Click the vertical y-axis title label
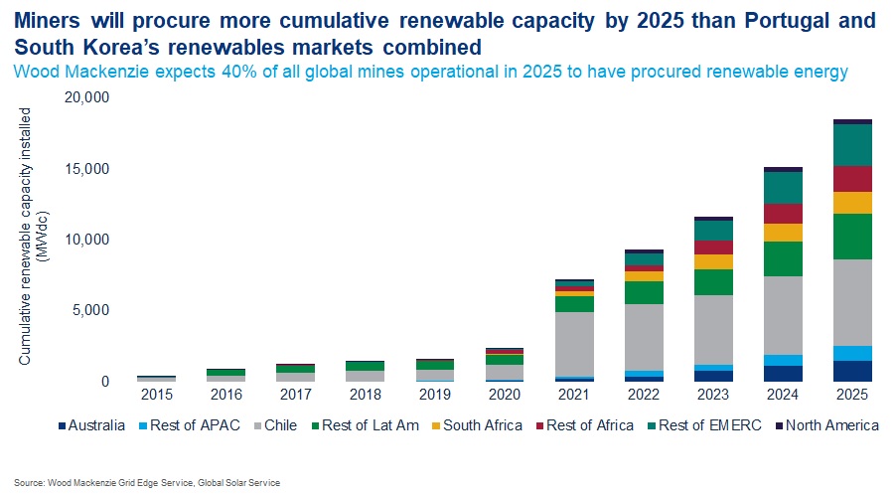Image resolution: width=896 pixels, height=494 pixels. [x=32, y=239]
